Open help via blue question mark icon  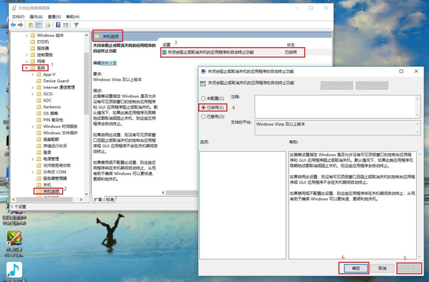[58, 25]
